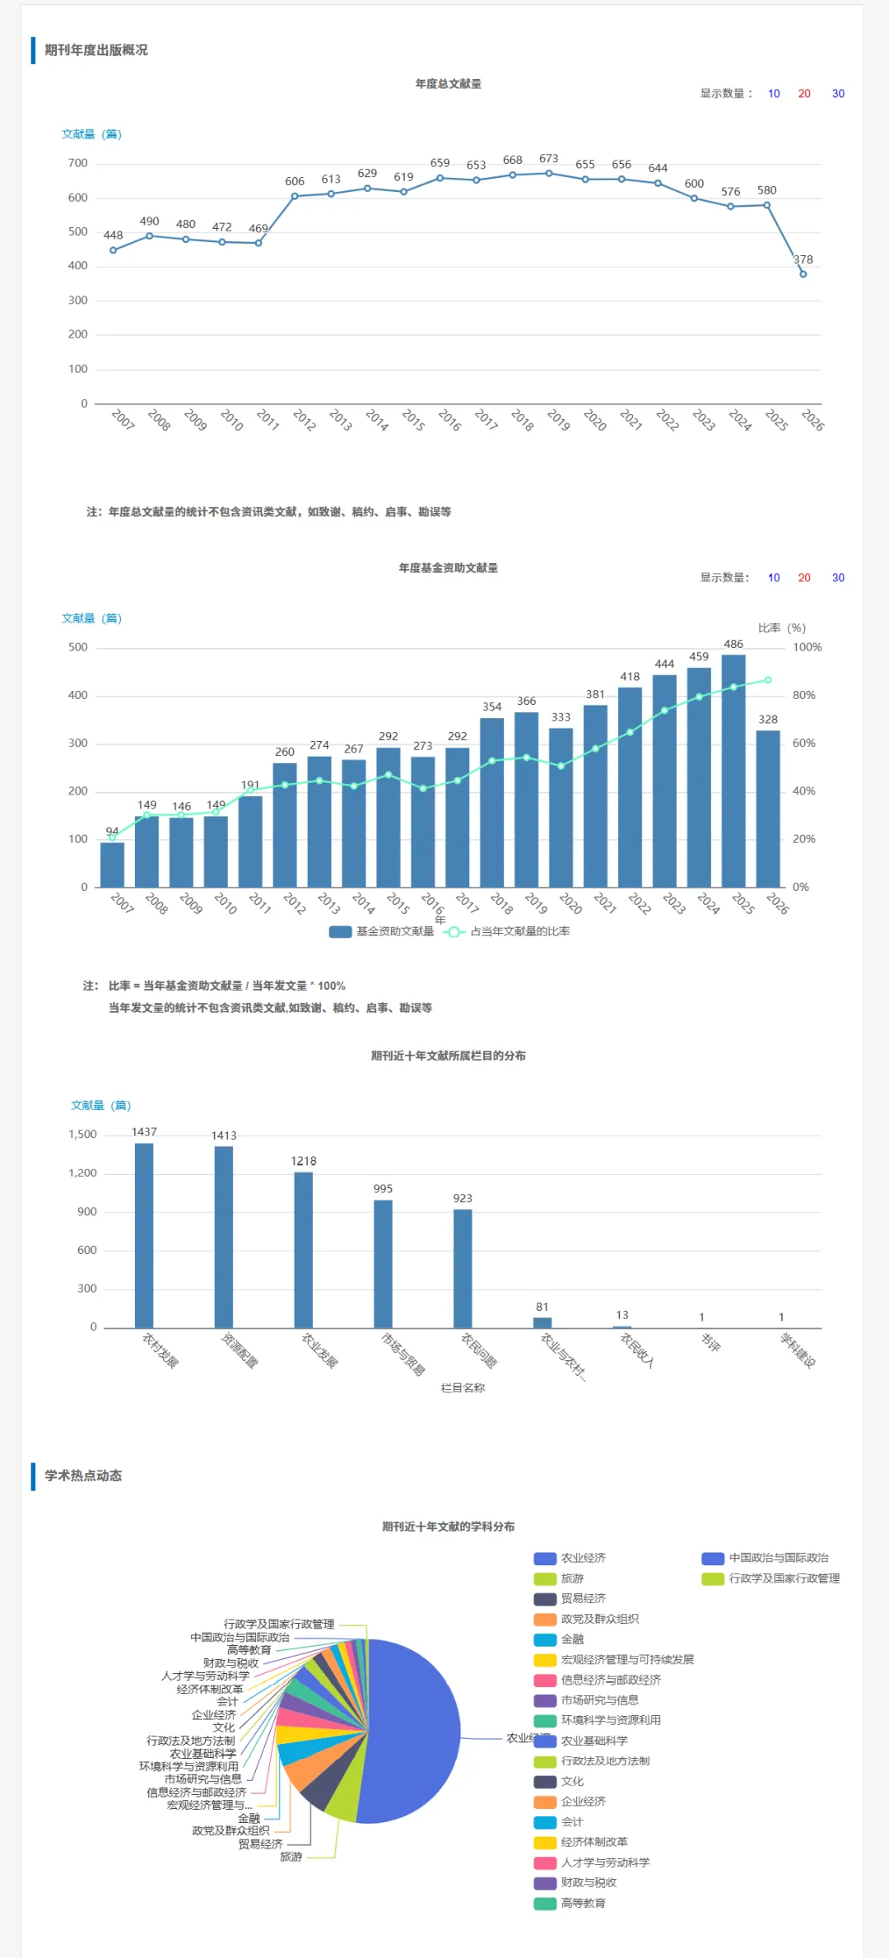Screen dimensions: 889x1958
Task: Show 30 years in 年度总文献量 chart
Action: [838, 94]
